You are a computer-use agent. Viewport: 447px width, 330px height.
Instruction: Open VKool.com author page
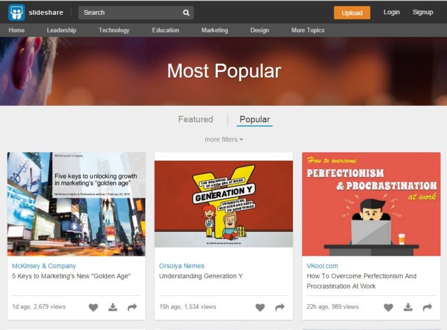pos(322,266)
